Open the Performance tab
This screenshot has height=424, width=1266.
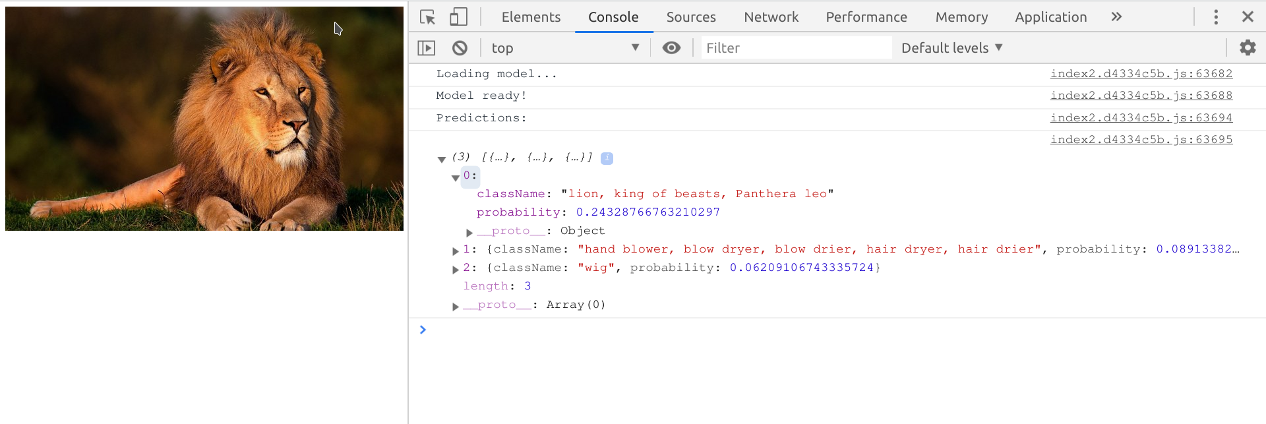(x=866, y=17)
